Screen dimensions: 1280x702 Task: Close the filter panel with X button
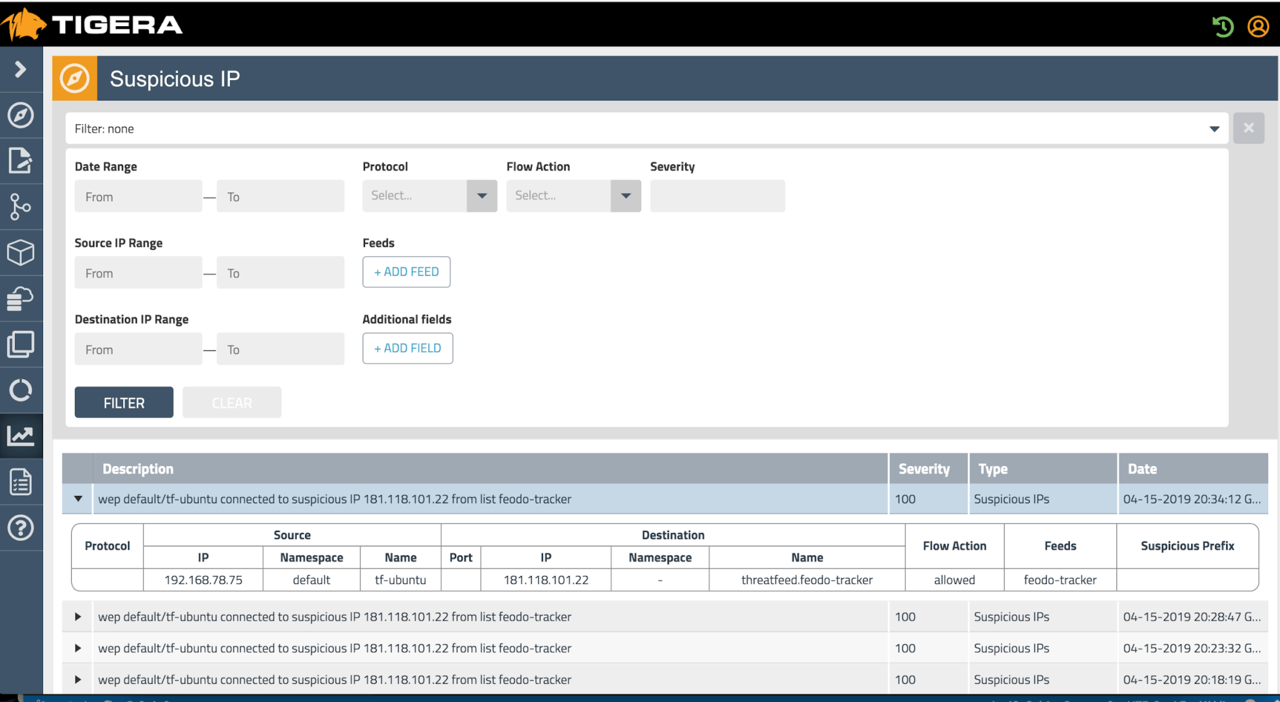click(1249, 128)
